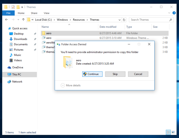Open Videos in the navigation pane
The width and height of the screenshot is (179, 138).
tap(18, 60)
